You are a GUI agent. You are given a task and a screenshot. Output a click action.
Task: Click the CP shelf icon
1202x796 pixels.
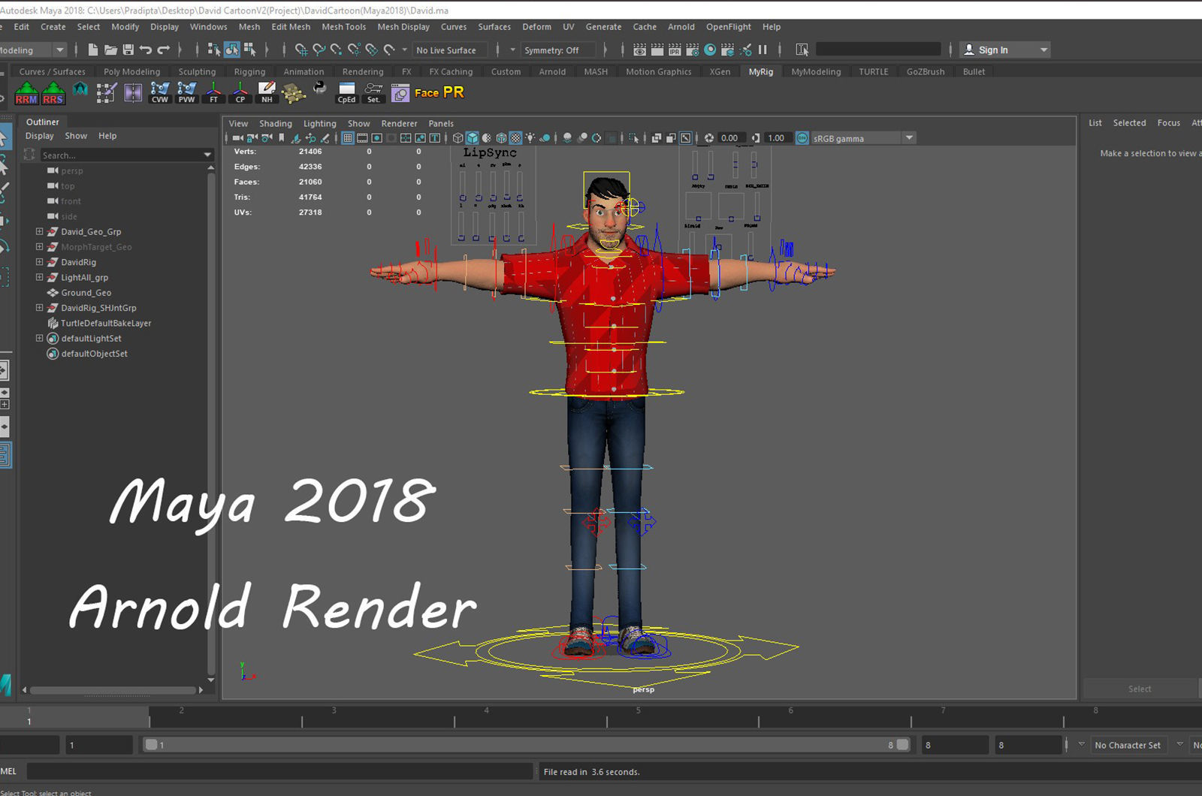click(240, 93)
